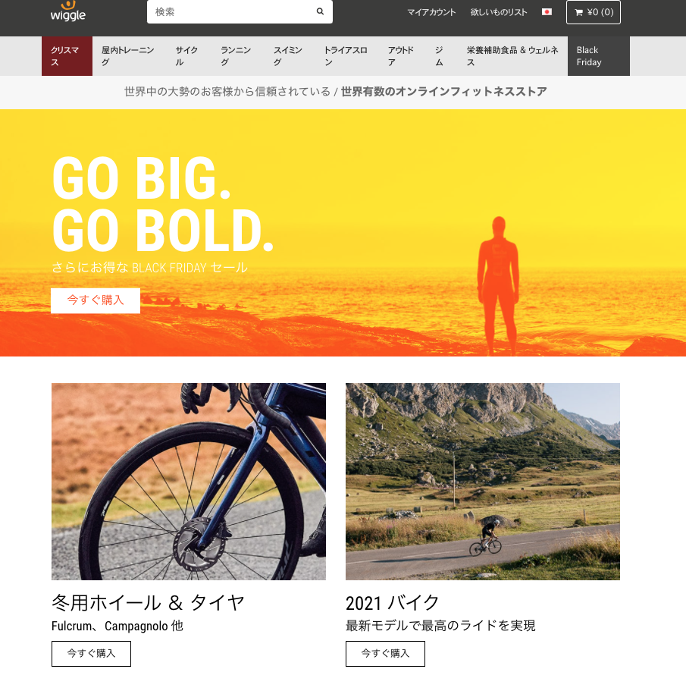The image size is (686, 691).
Task: Open the 屋内トレーニング menu
Action: 128,56
